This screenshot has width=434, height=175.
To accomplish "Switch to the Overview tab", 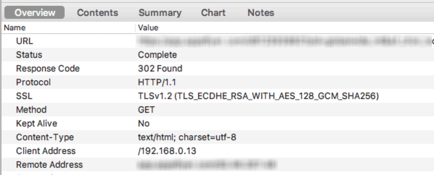I will (34, 13).
